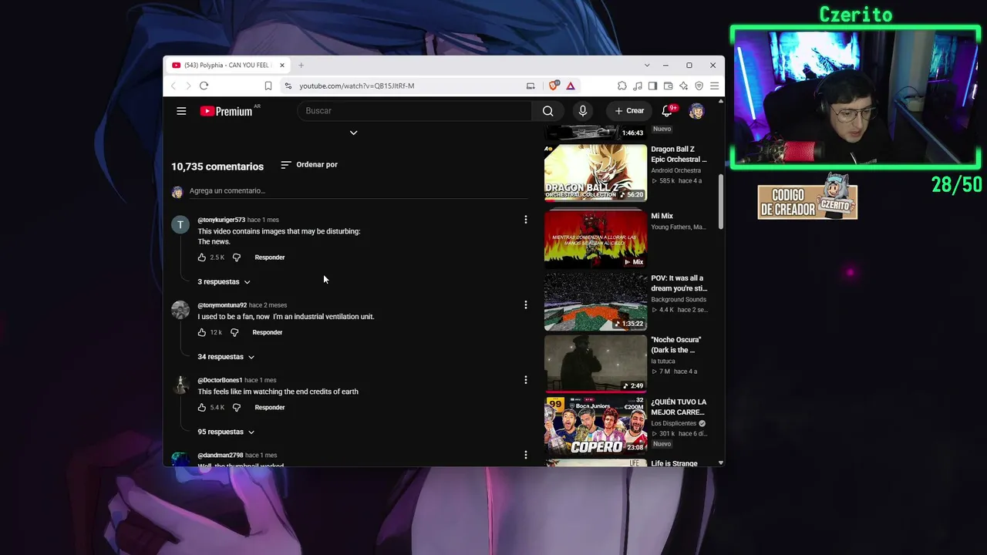Open the Brave Shields lion icon

click(553, 86)
